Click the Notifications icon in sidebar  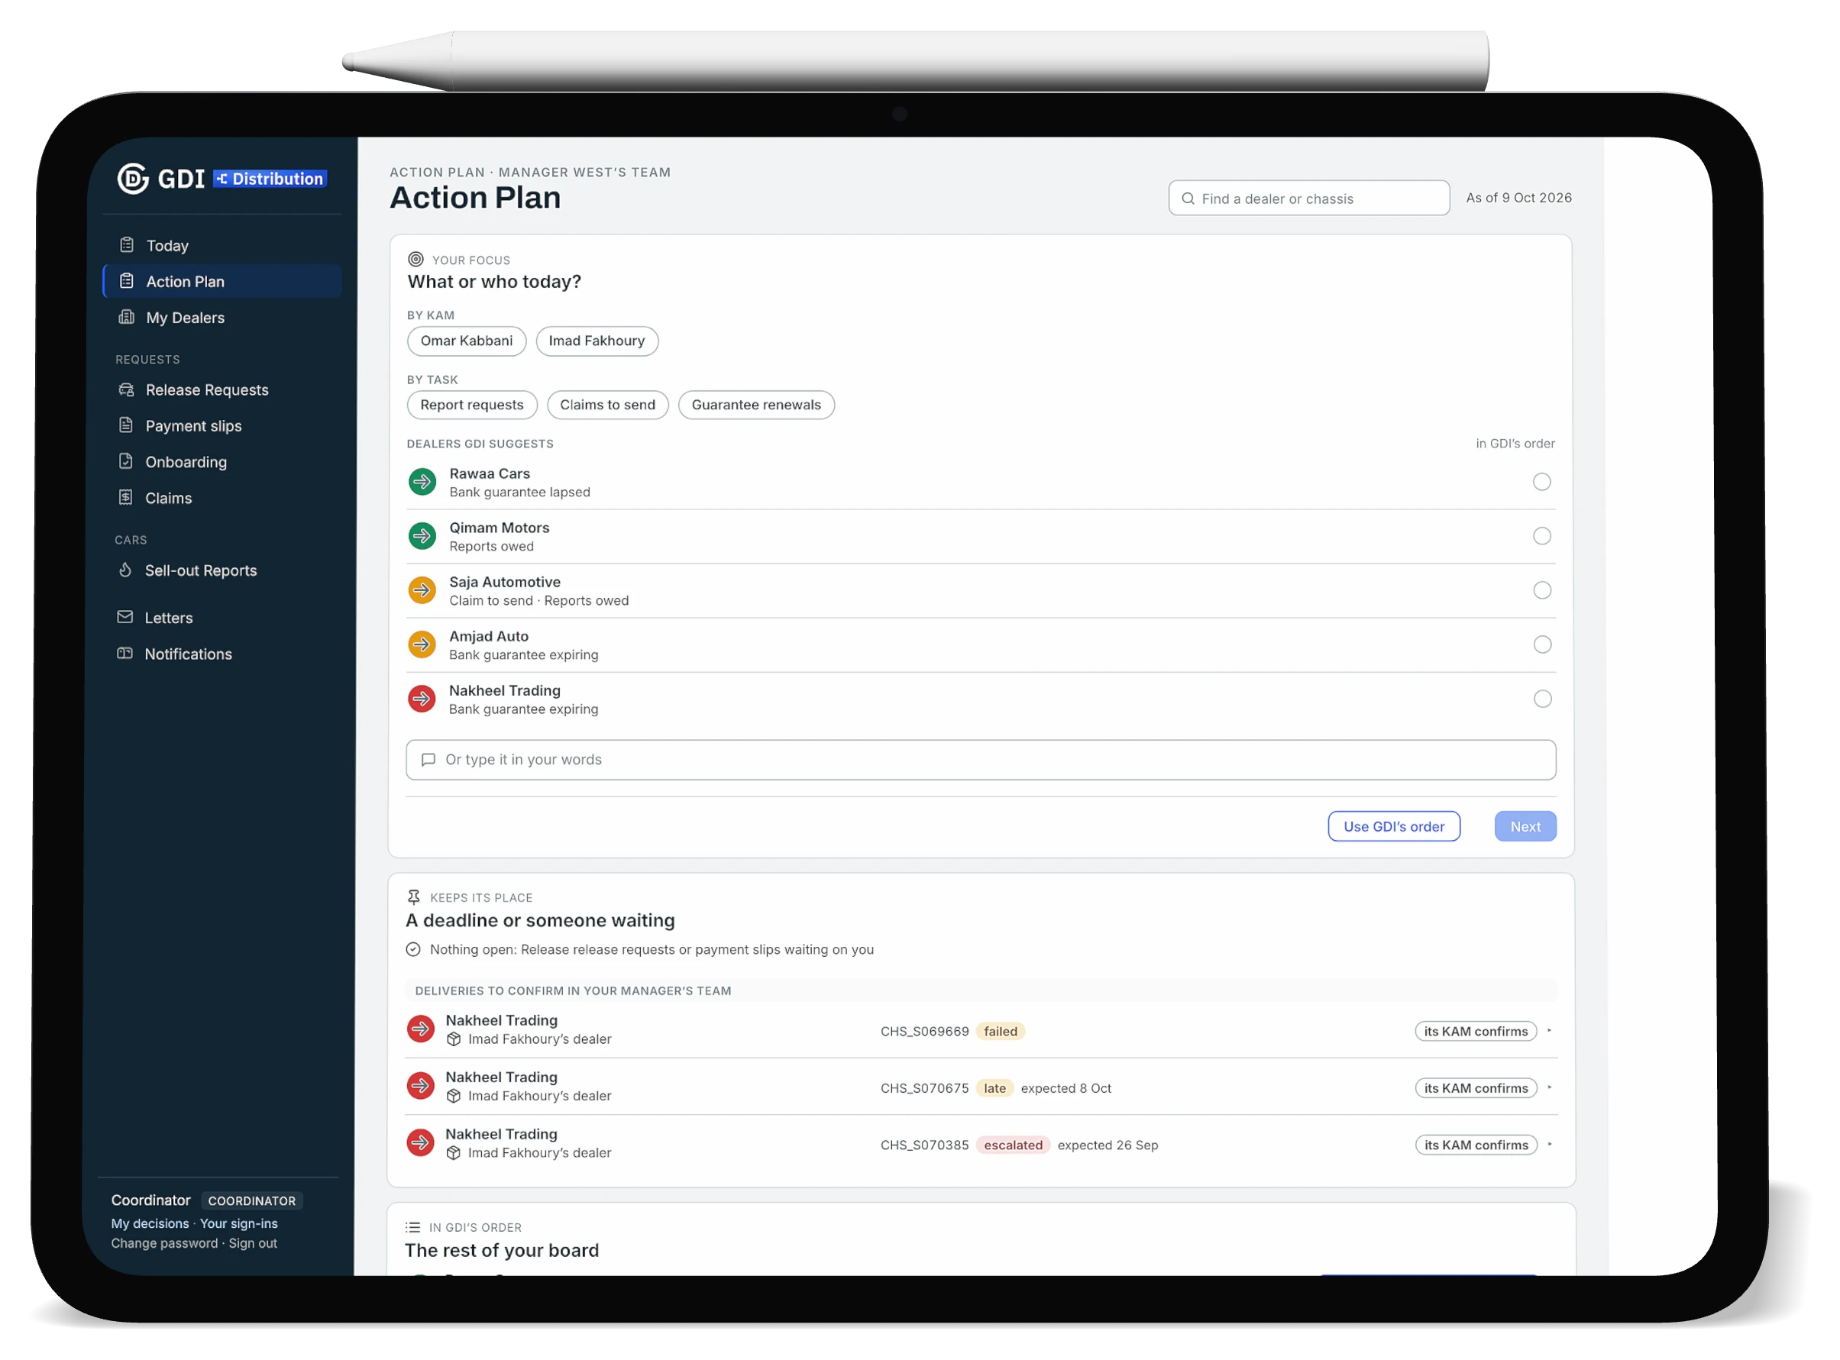coord(125,654)
